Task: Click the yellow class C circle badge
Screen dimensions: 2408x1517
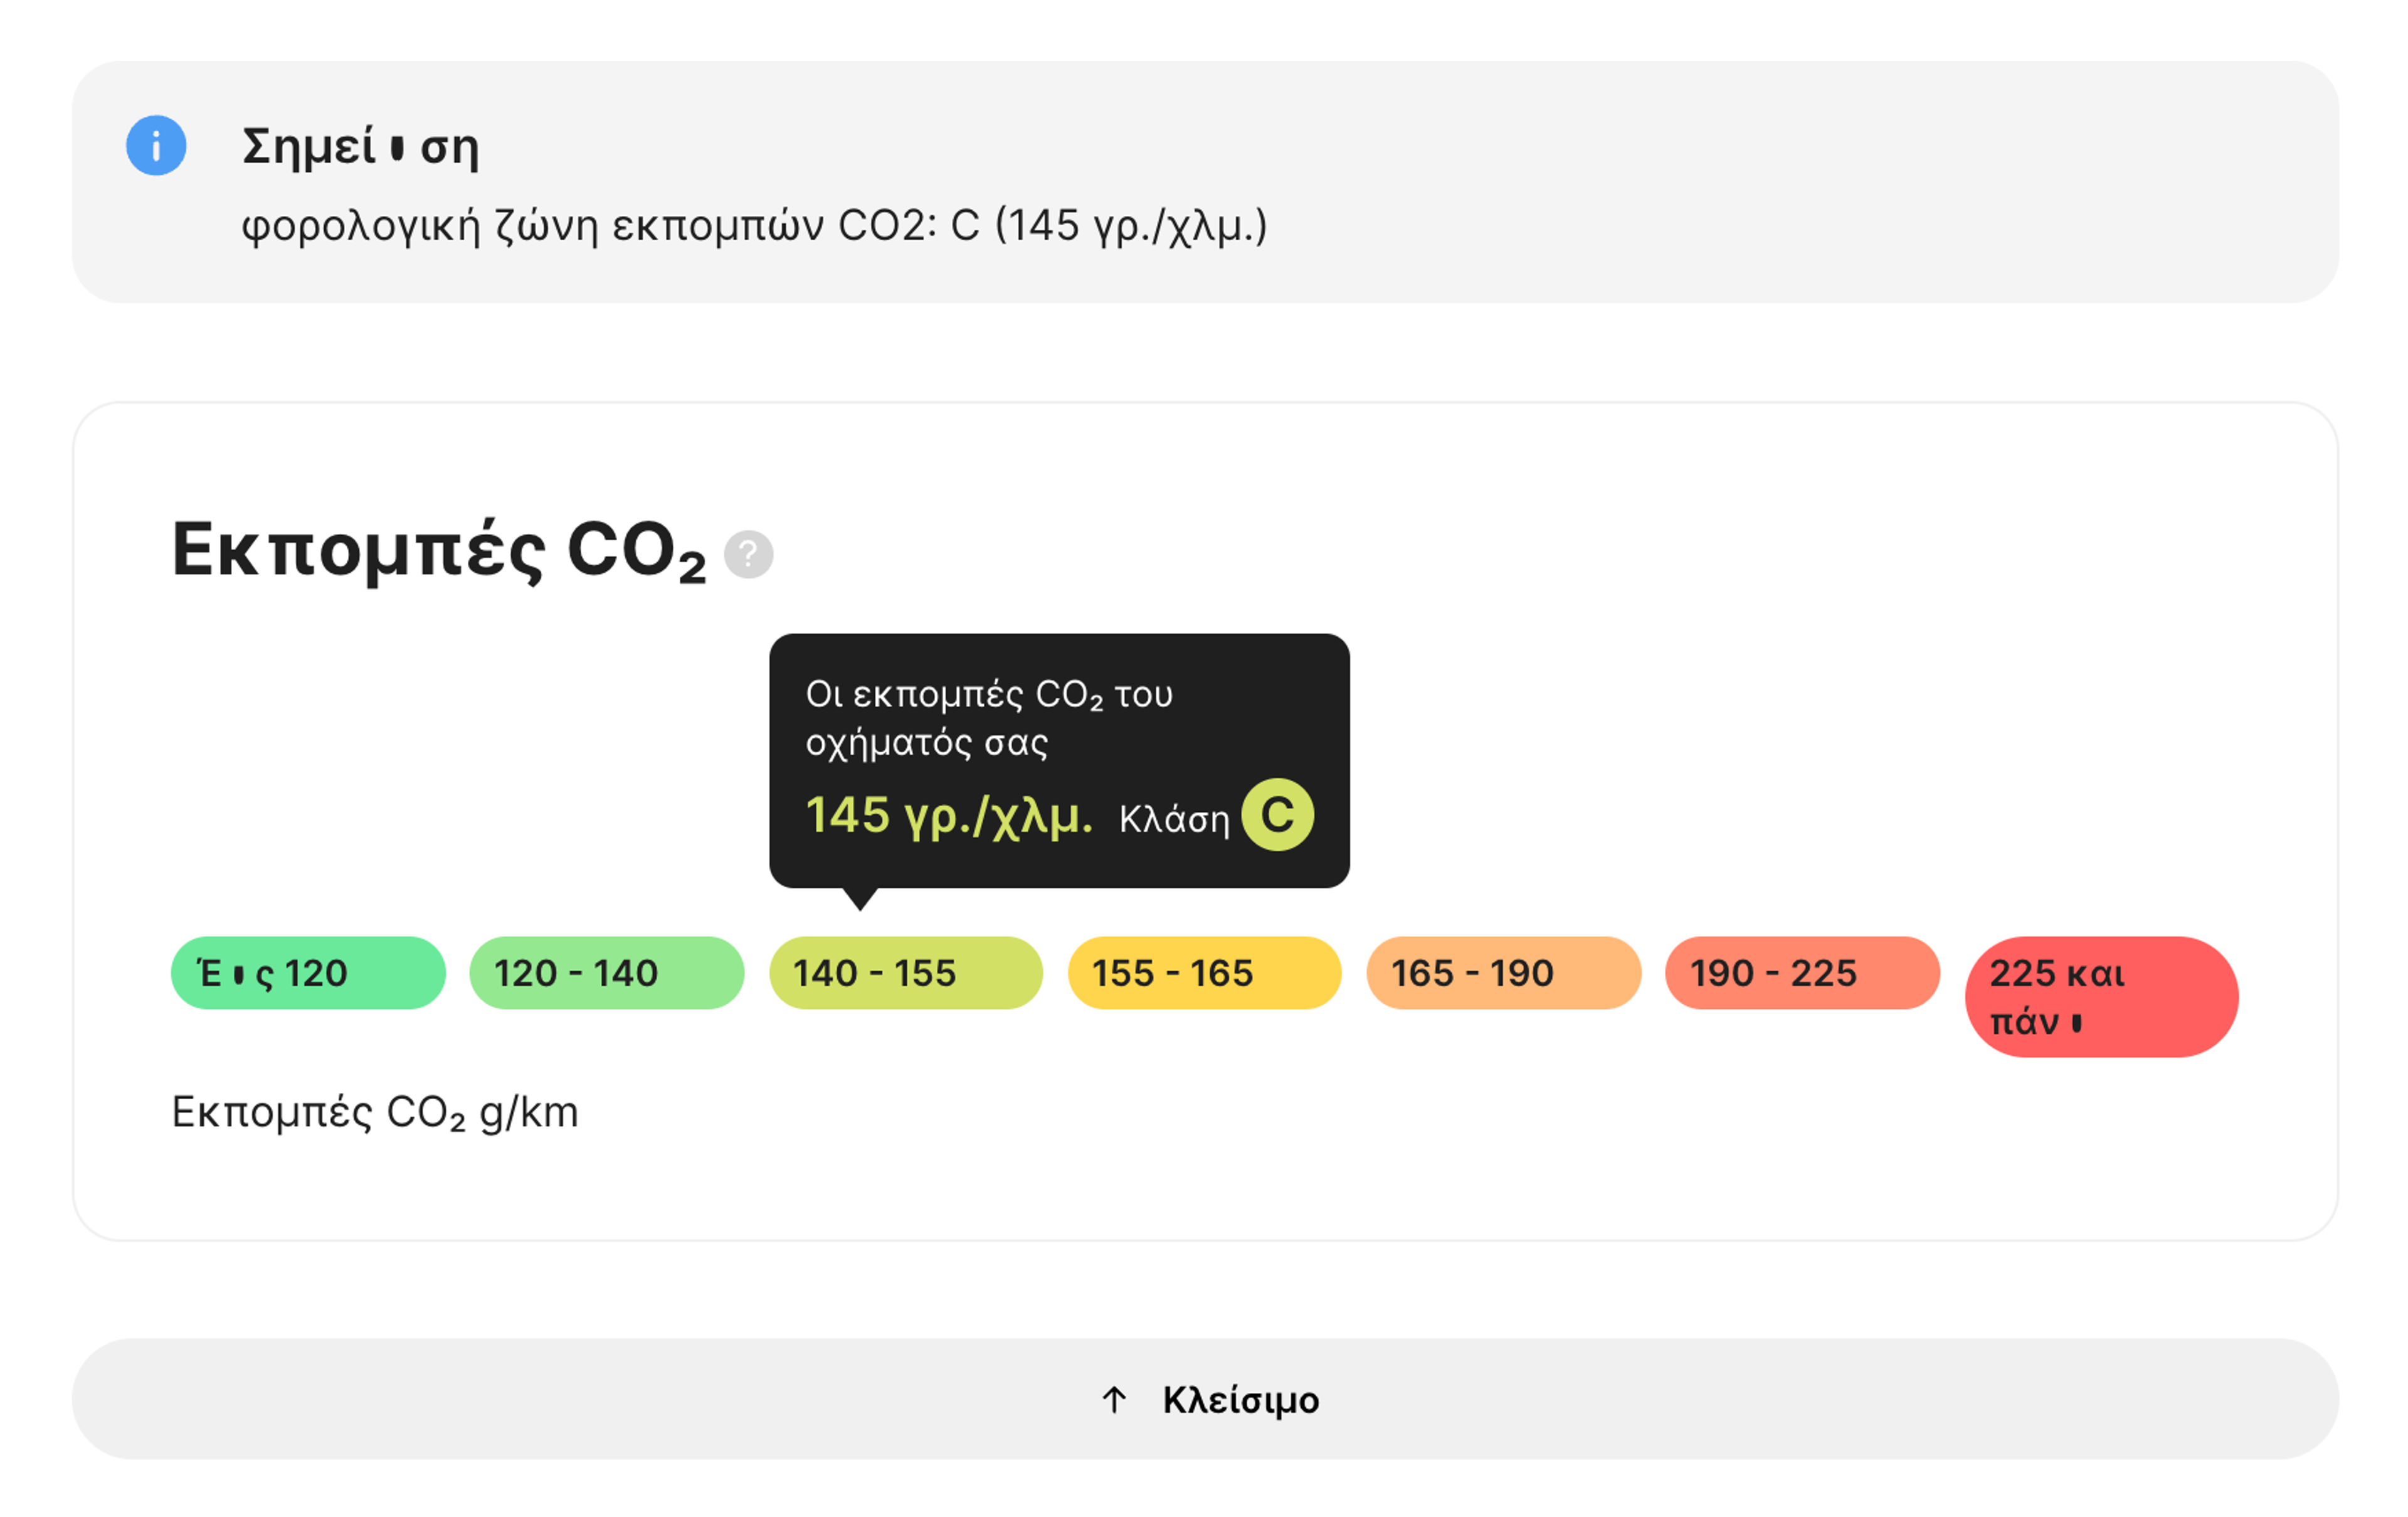Action: [1277, 814]
